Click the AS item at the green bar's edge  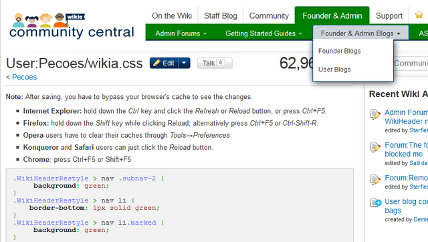pos(423,33)
